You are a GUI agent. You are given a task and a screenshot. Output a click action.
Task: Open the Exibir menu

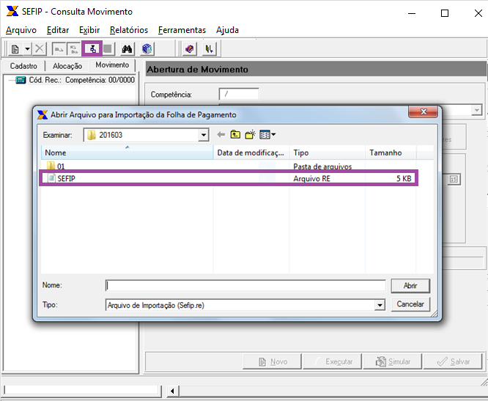tap(89, 30)
